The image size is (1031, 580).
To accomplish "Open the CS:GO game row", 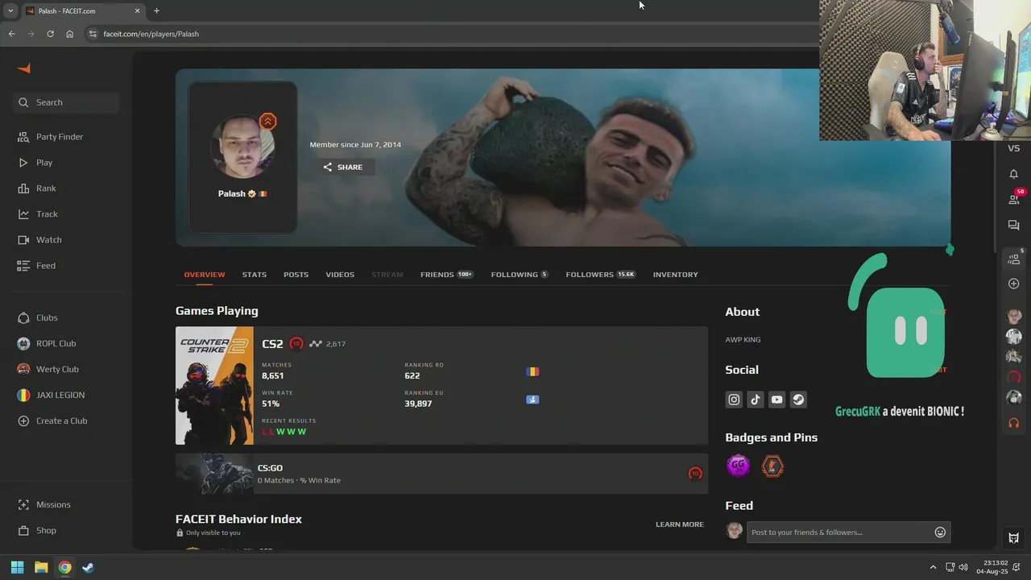I will pyautogui.click(x=441, y=474).
